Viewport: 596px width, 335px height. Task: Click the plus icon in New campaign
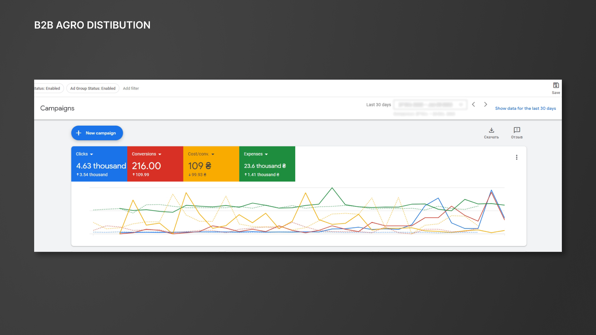(x=79, y=133)
